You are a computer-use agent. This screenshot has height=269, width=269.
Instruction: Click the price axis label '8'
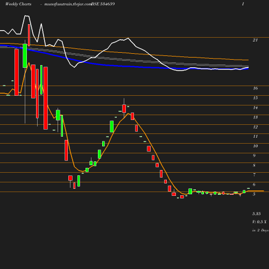click(x=254, y=165)
